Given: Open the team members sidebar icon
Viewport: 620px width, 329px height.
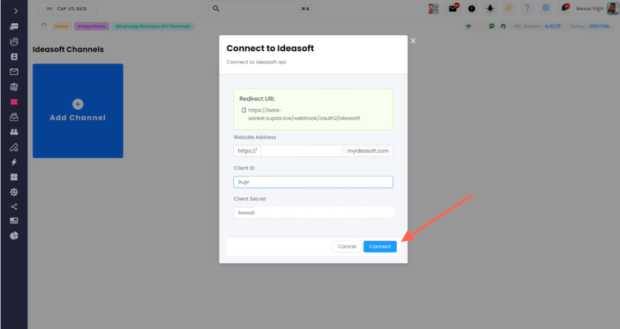Looking at the screenshot, I should click(x=14, y=132).
